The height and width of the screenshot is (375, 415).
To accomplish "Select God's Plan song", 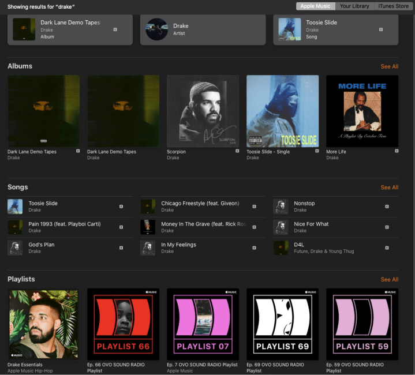I will (70, 248).
